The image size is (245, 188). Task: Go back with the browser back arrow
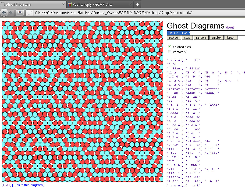pos(4,13)
